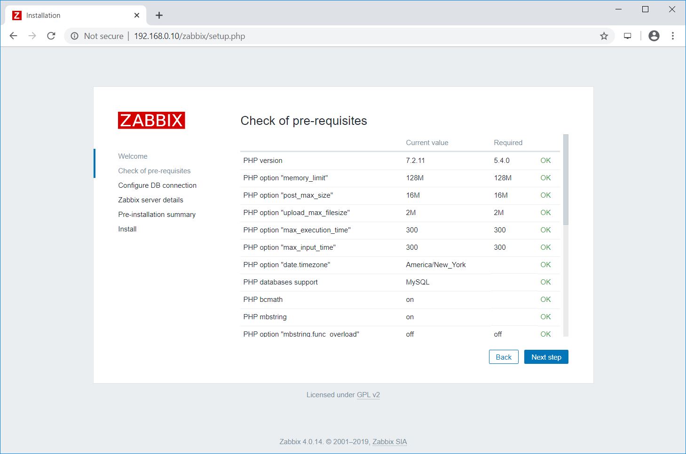
Task: Click OK status for PHP bcmath
Action: (x=545, y=300)
